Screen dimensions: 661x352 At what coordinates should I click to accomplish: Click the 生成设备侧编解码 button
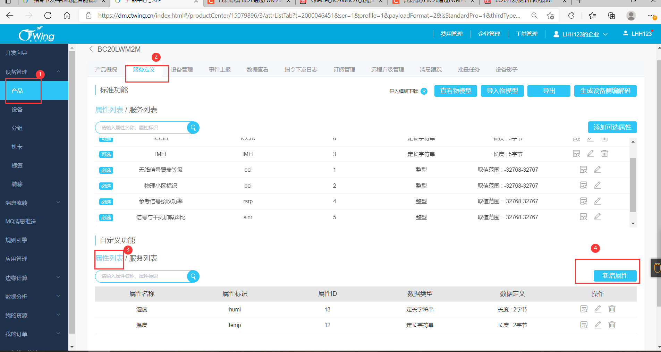pos(605,91)
